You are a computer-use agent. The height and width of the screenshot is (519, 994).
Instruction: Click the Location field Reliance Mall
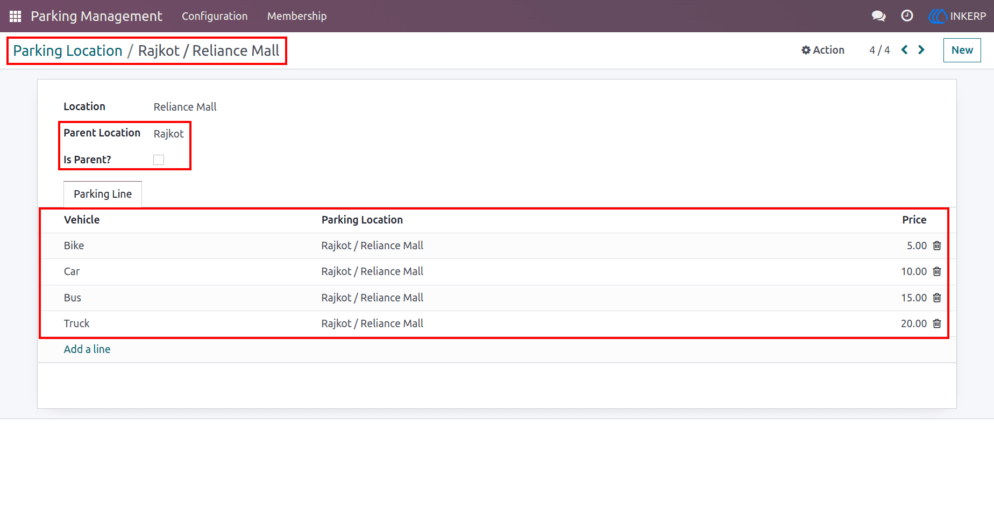click(x=185, y=107)
